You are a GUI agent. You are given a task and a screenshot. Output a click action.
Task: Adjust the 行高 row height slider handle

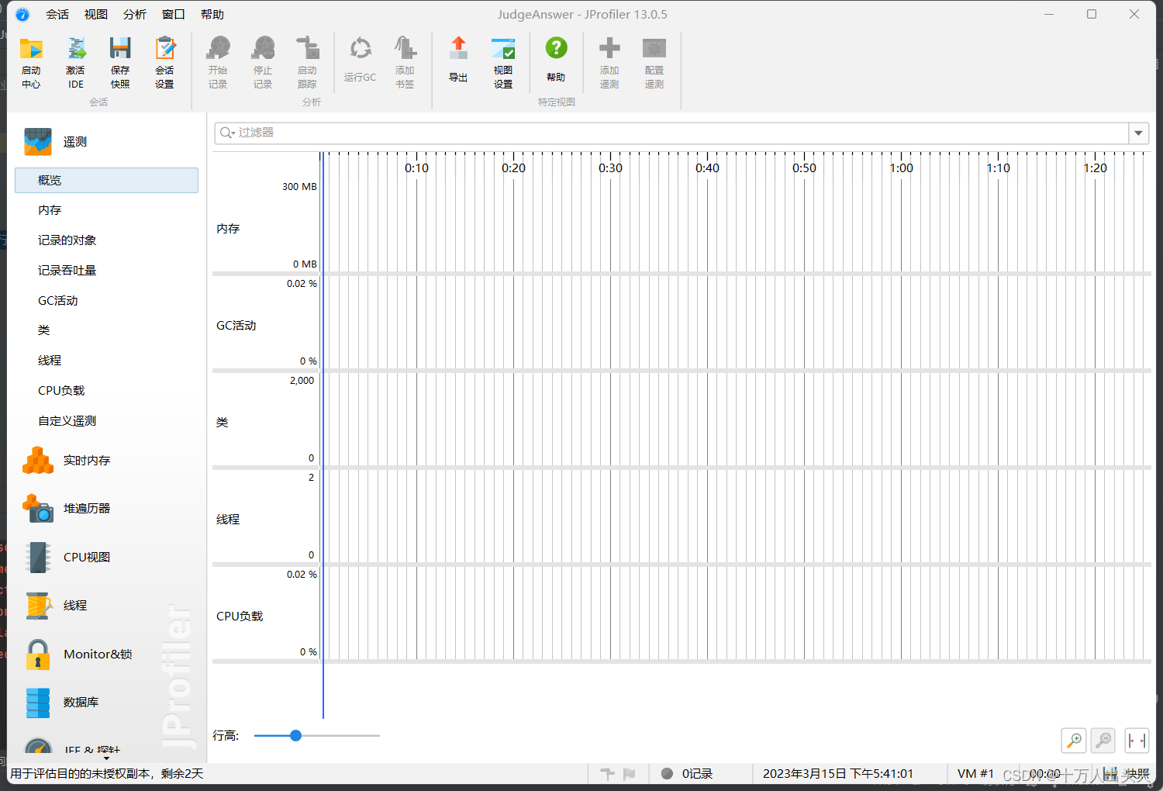(295, 735)
